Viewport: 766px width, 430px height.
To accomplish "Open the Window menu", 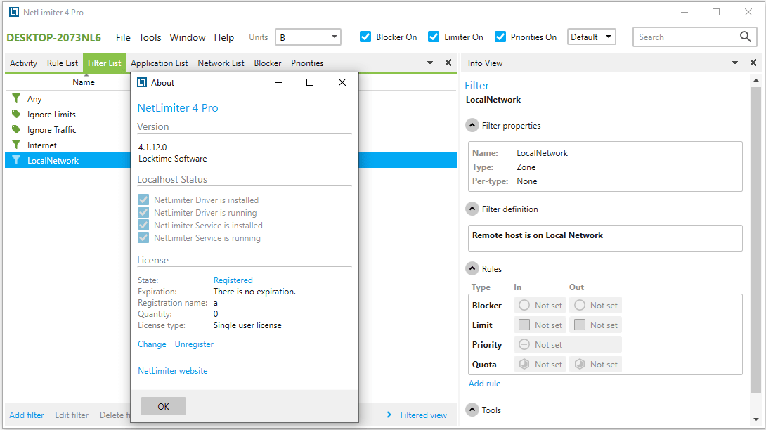I will coord(188,37).
